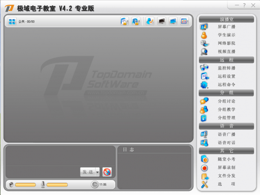This screenshot has width=260, height=195.
Task: Collapse the 演播室 section header
Action: click(x=226, y=20)
